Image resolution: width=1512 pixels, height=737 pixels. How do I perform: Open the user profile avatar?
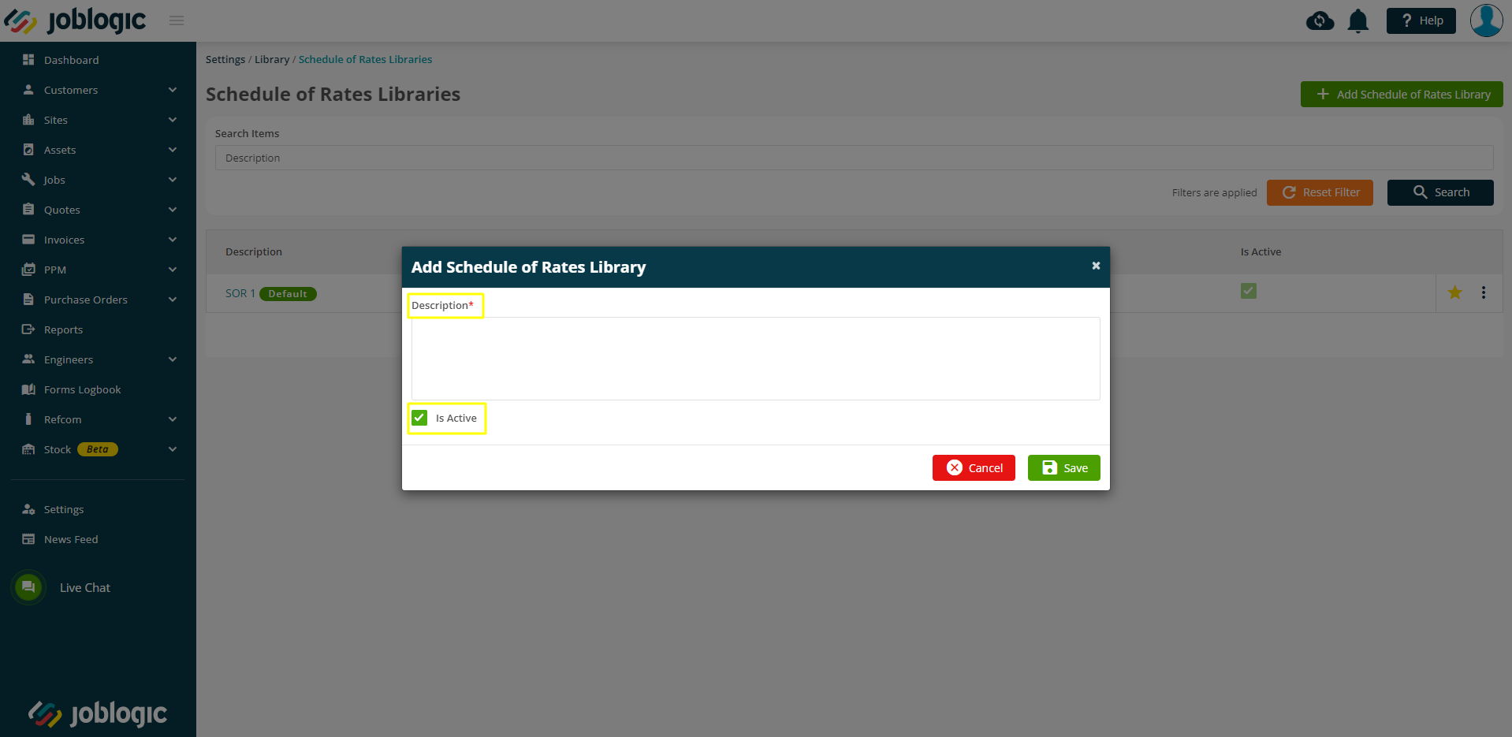point(1486,20)
